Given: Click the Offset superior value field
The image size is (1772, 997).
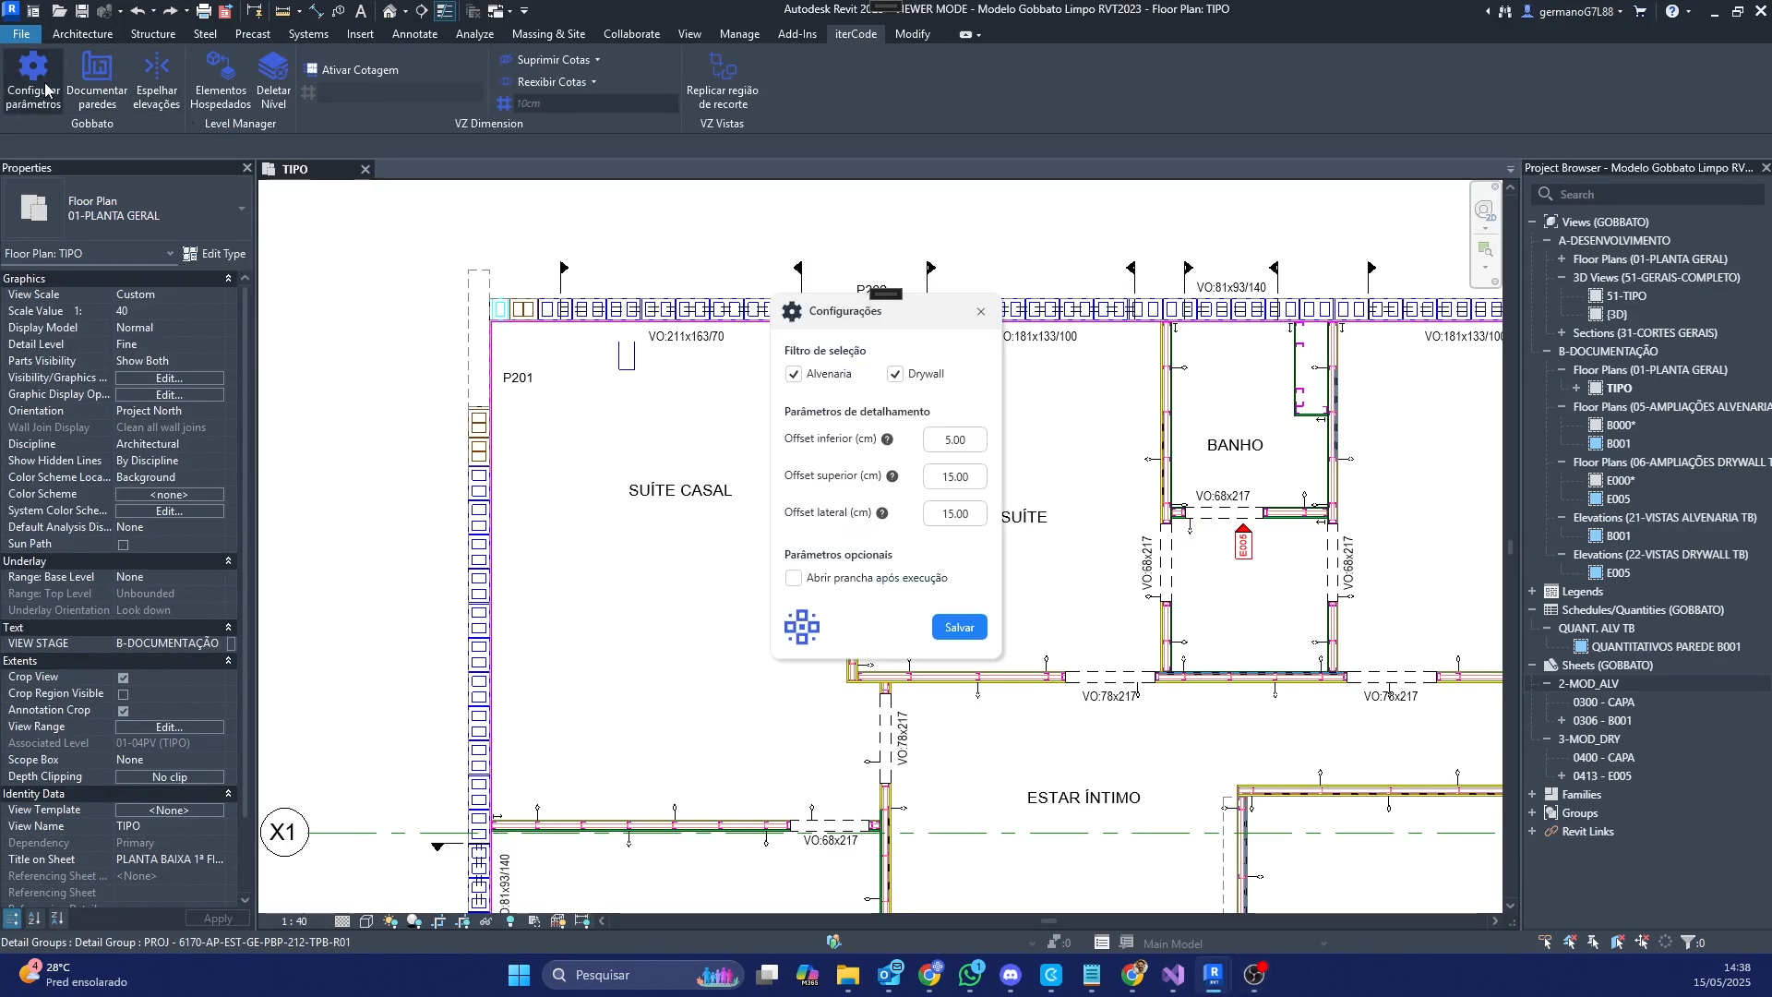Looking at the screenshot, I should click(954, 476).
